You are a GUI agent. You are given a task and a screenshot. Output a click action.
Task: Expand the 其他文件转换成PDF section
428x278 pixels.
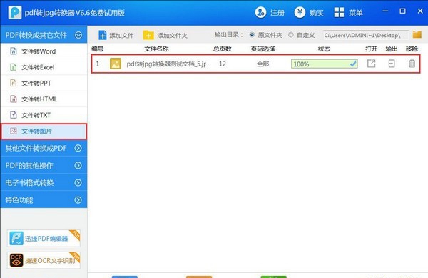tap(78, 148)
